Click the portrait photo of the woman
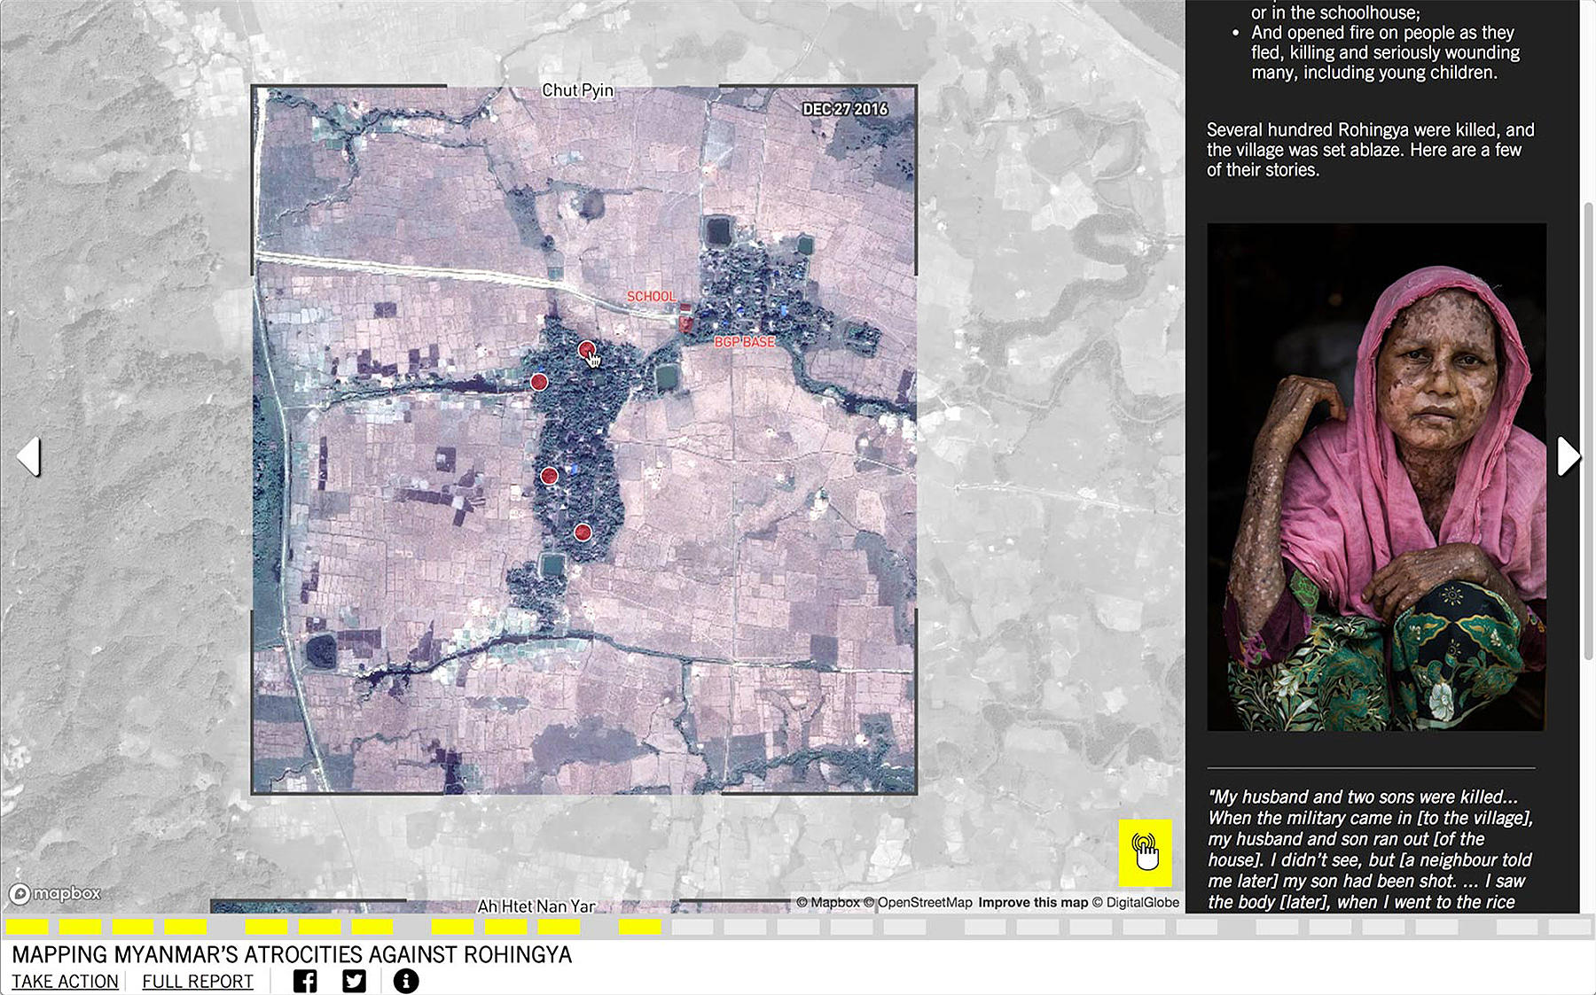This screenshot has width=1596, height=995. point(1376,477)
